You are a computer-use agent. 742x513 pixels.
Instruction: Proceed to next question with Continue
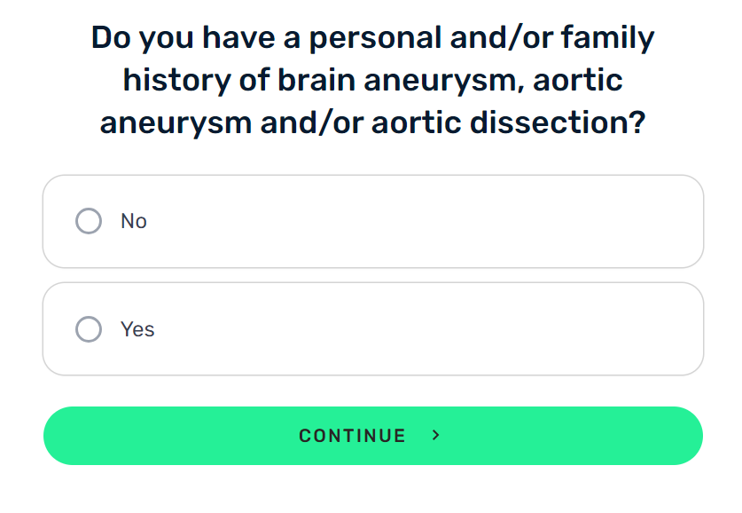pos(373,435)
